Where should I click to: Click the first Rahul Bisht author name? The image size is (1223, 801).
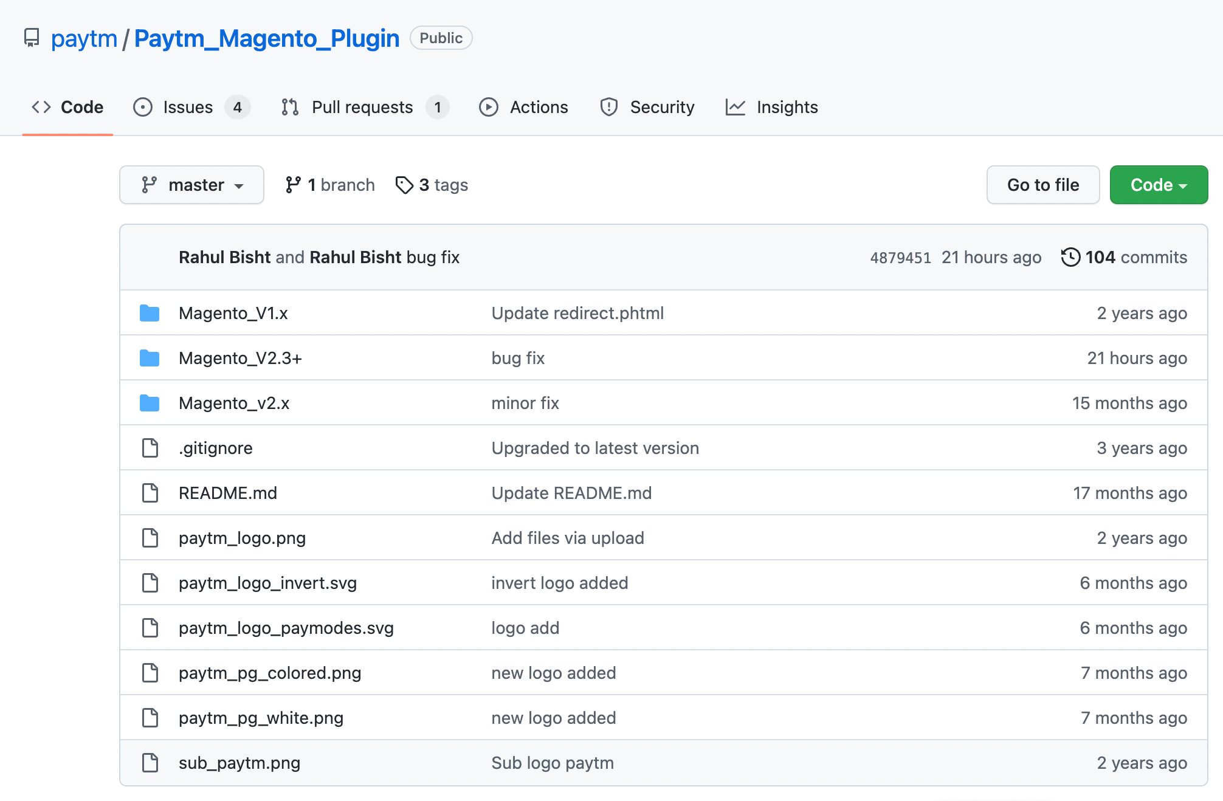224,257
